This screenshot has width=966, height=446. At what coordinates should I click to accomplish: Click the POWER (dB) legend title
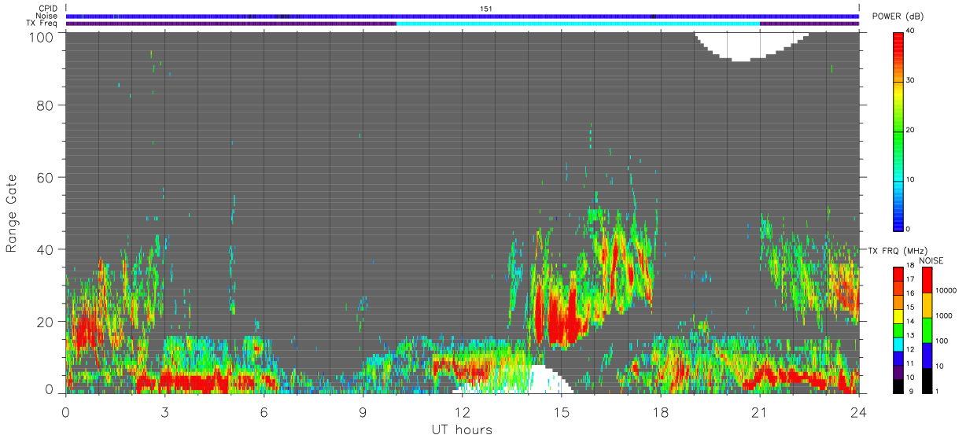pyautogui.click(x=898, y=17)
